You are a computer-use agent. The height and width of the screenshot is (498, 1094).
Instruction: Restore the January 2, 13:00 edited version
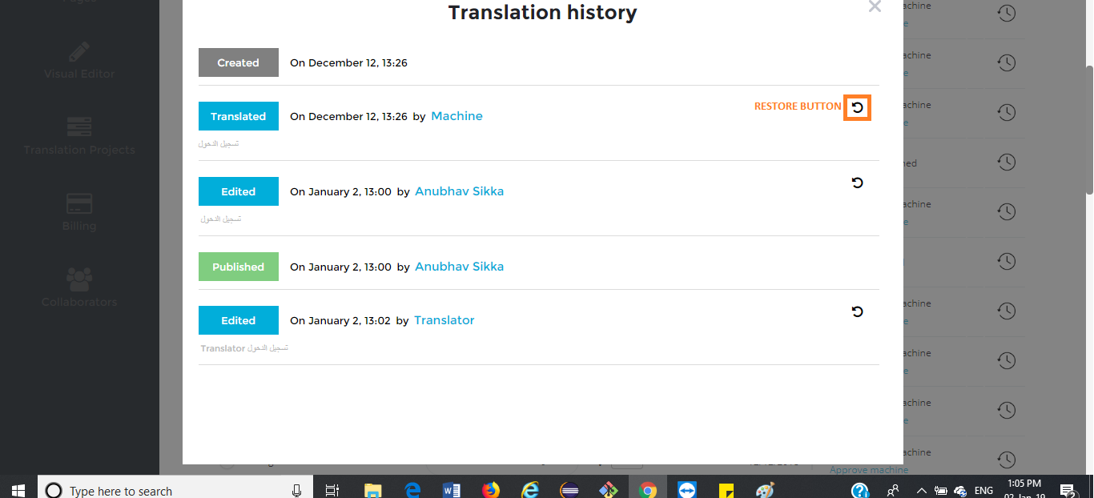click(857, 183)
